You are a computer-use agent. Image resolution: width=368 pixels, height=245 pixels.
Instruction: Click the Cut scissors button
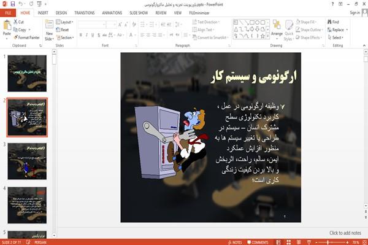coord(18,22)
